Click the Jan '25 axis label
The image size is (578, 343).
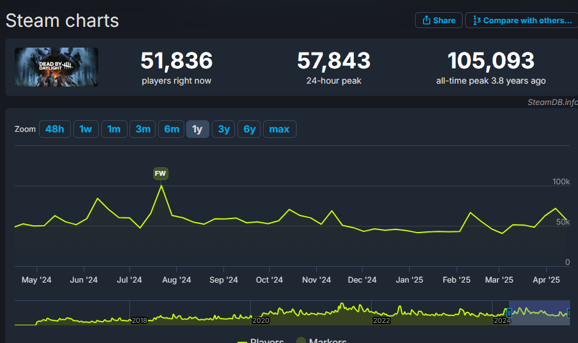[x=409, y=280]
